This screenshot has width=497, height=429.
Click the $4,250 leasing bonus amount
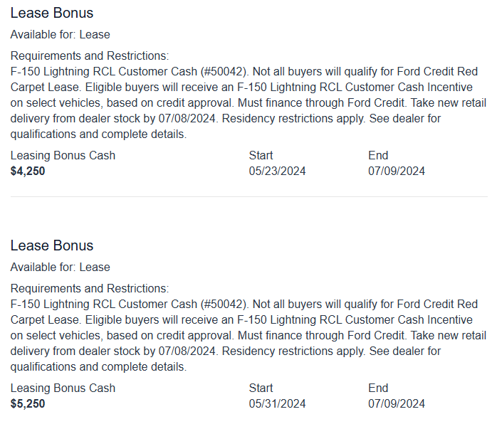click(28, 171)
